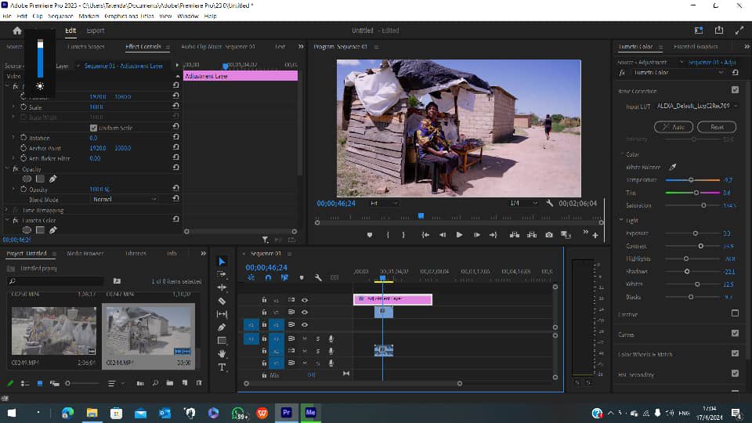The image size is (752, 423).
Task: Select the Ripple Edit tool
Action: point(222,287)
